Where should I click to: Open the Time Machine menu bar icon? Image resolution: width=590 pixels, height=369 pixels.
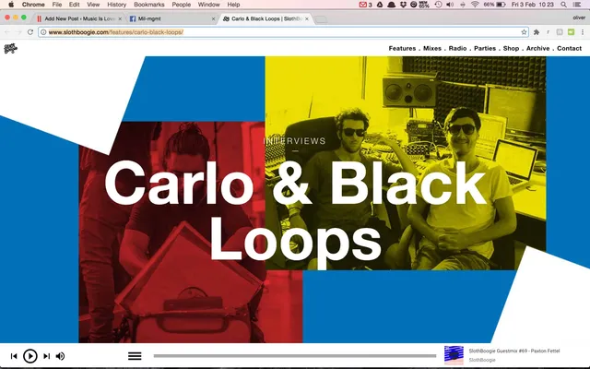point(439,5)
